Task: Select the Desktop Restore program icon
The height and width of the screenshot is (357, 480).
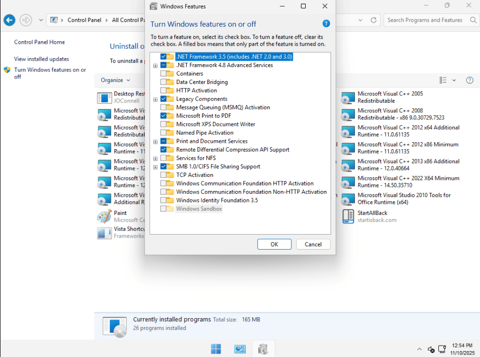Action: coord(104,98)
